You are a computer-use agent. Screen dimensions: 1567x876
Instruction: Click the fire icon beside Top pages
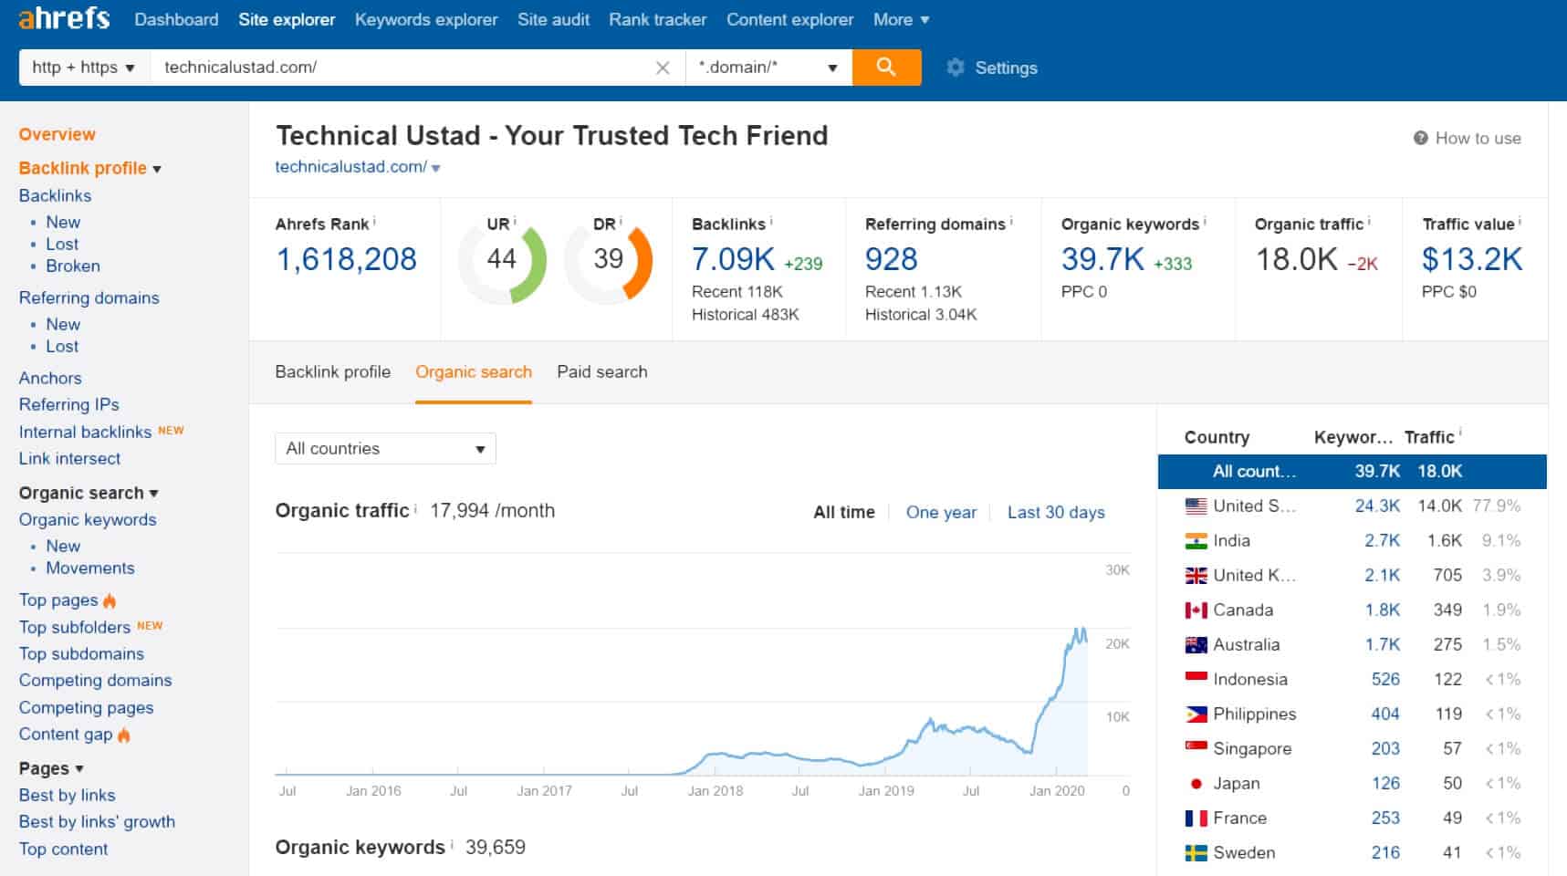pyautogui.click(x=110, y=600)
